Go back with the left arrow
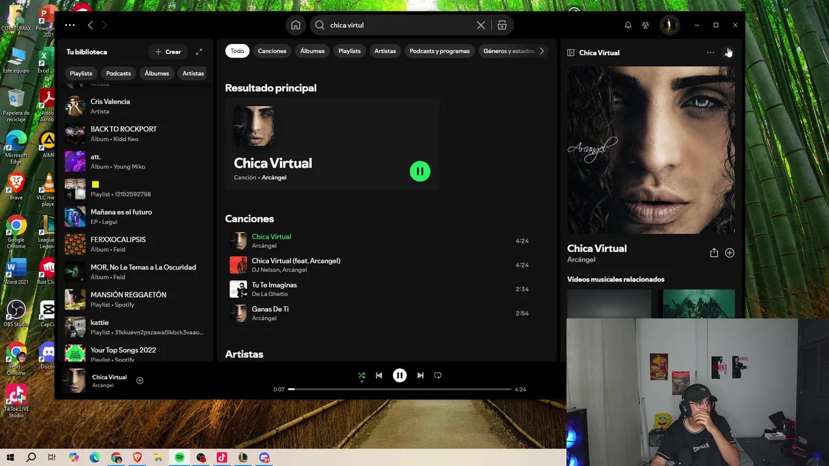Viewport: 829px width, 466px height. tap(90, 25)
